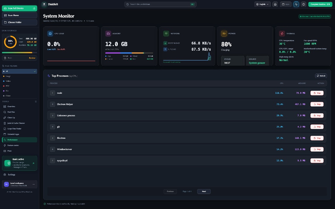The width and height of the screenshot is (335, 209).
Task: Click the home icon in the top bar
Action: 275,4
